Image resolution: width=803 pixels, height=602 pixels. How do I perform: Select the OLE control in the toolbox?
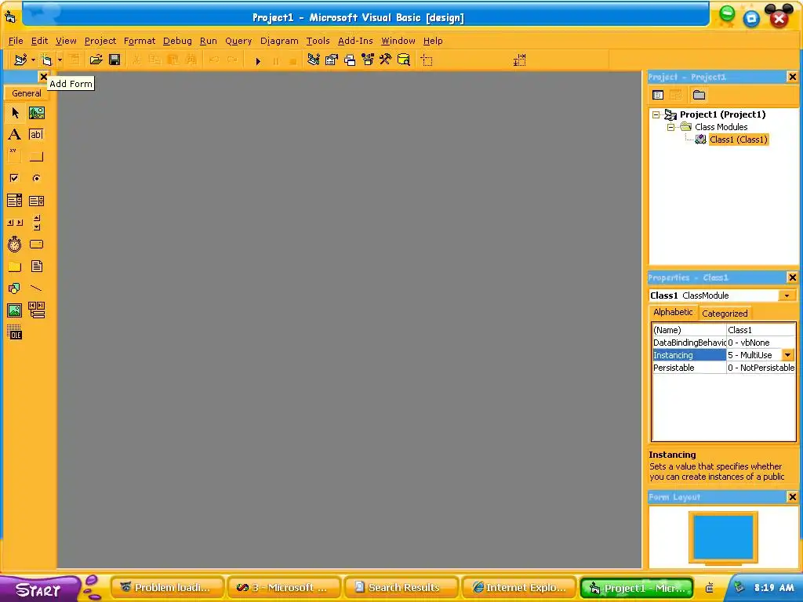15,332
